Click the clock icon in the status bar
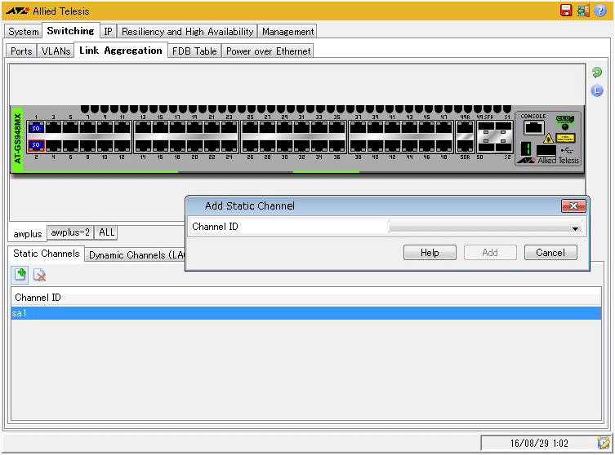This screenshot has width=615, height=455. point(604,443)
